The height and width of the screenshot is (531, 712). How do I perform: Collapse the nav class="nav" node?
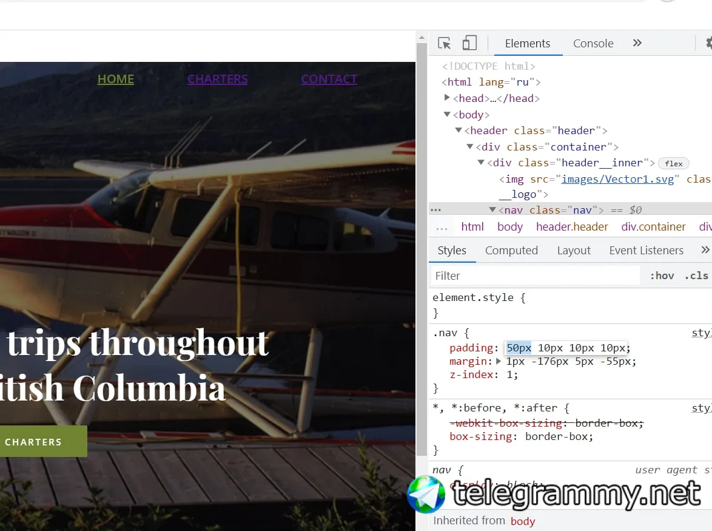pyautogui.click(x=492, y=209)
